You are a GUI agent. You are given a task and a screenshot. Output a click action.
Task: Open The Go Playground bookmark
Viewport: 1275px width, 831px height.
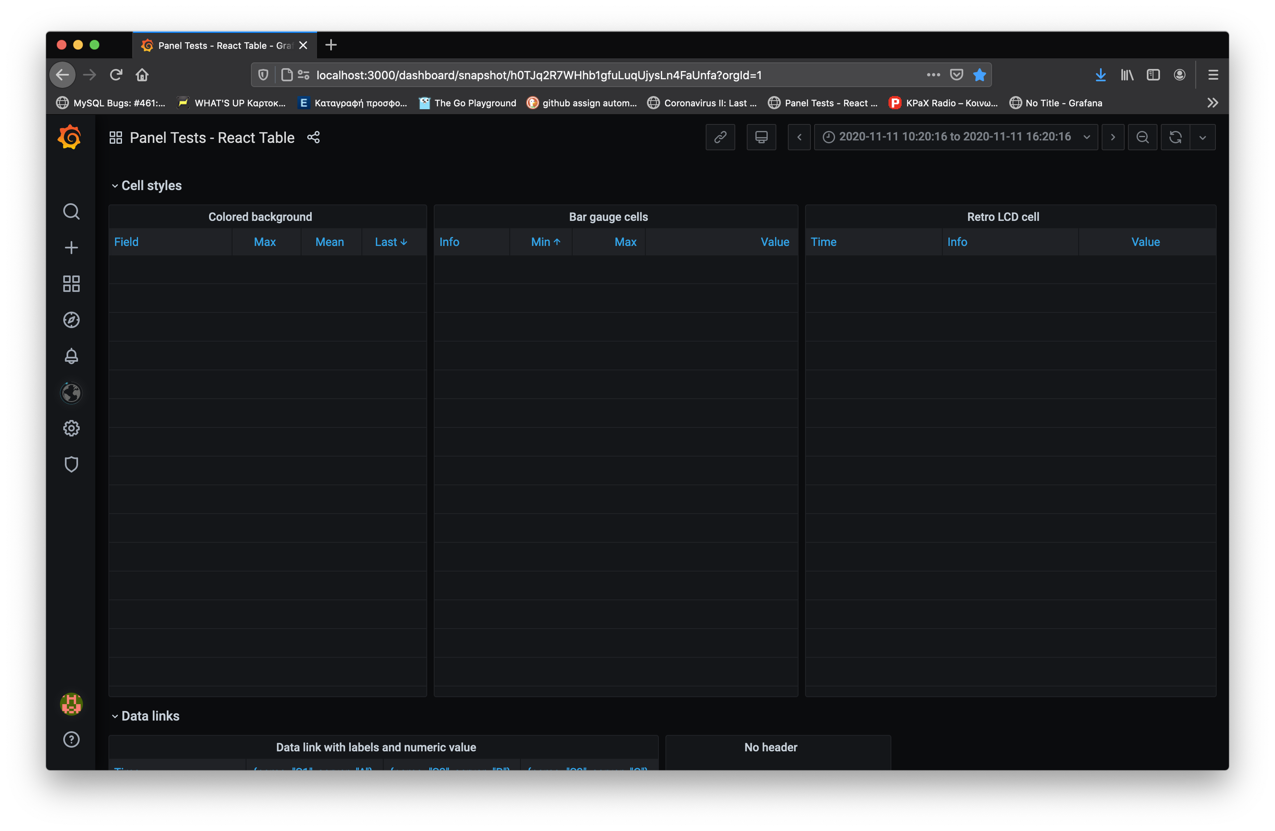pos(467,103)
